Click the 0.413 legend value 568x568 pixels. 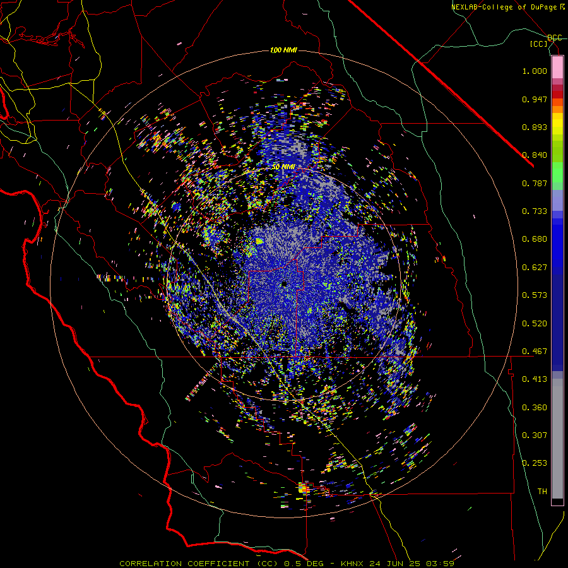pyautogui.click(x=535, y=379)
